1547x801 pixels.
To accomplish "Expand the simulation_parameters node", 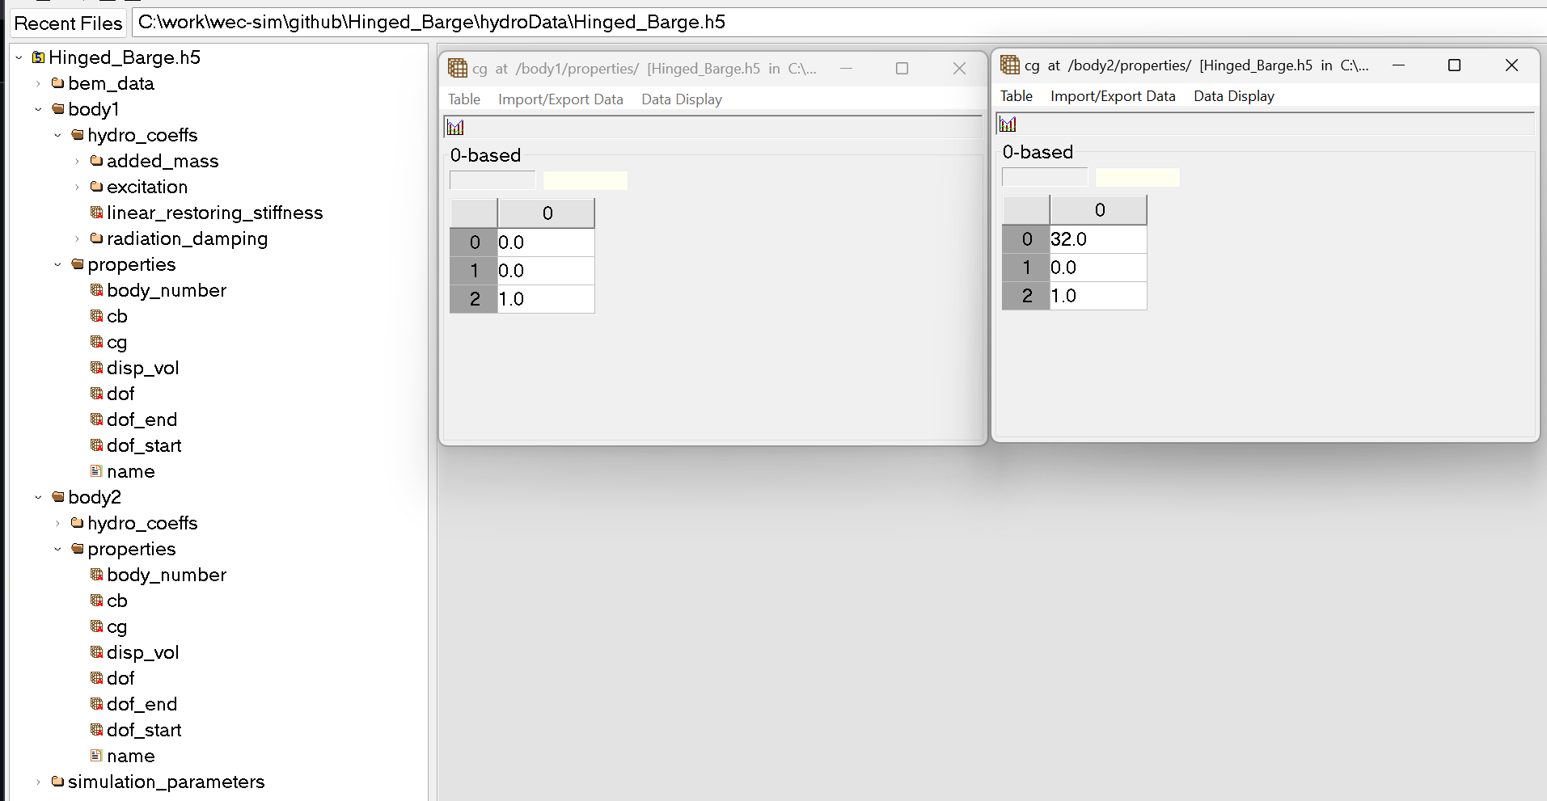I will point(36,782).
